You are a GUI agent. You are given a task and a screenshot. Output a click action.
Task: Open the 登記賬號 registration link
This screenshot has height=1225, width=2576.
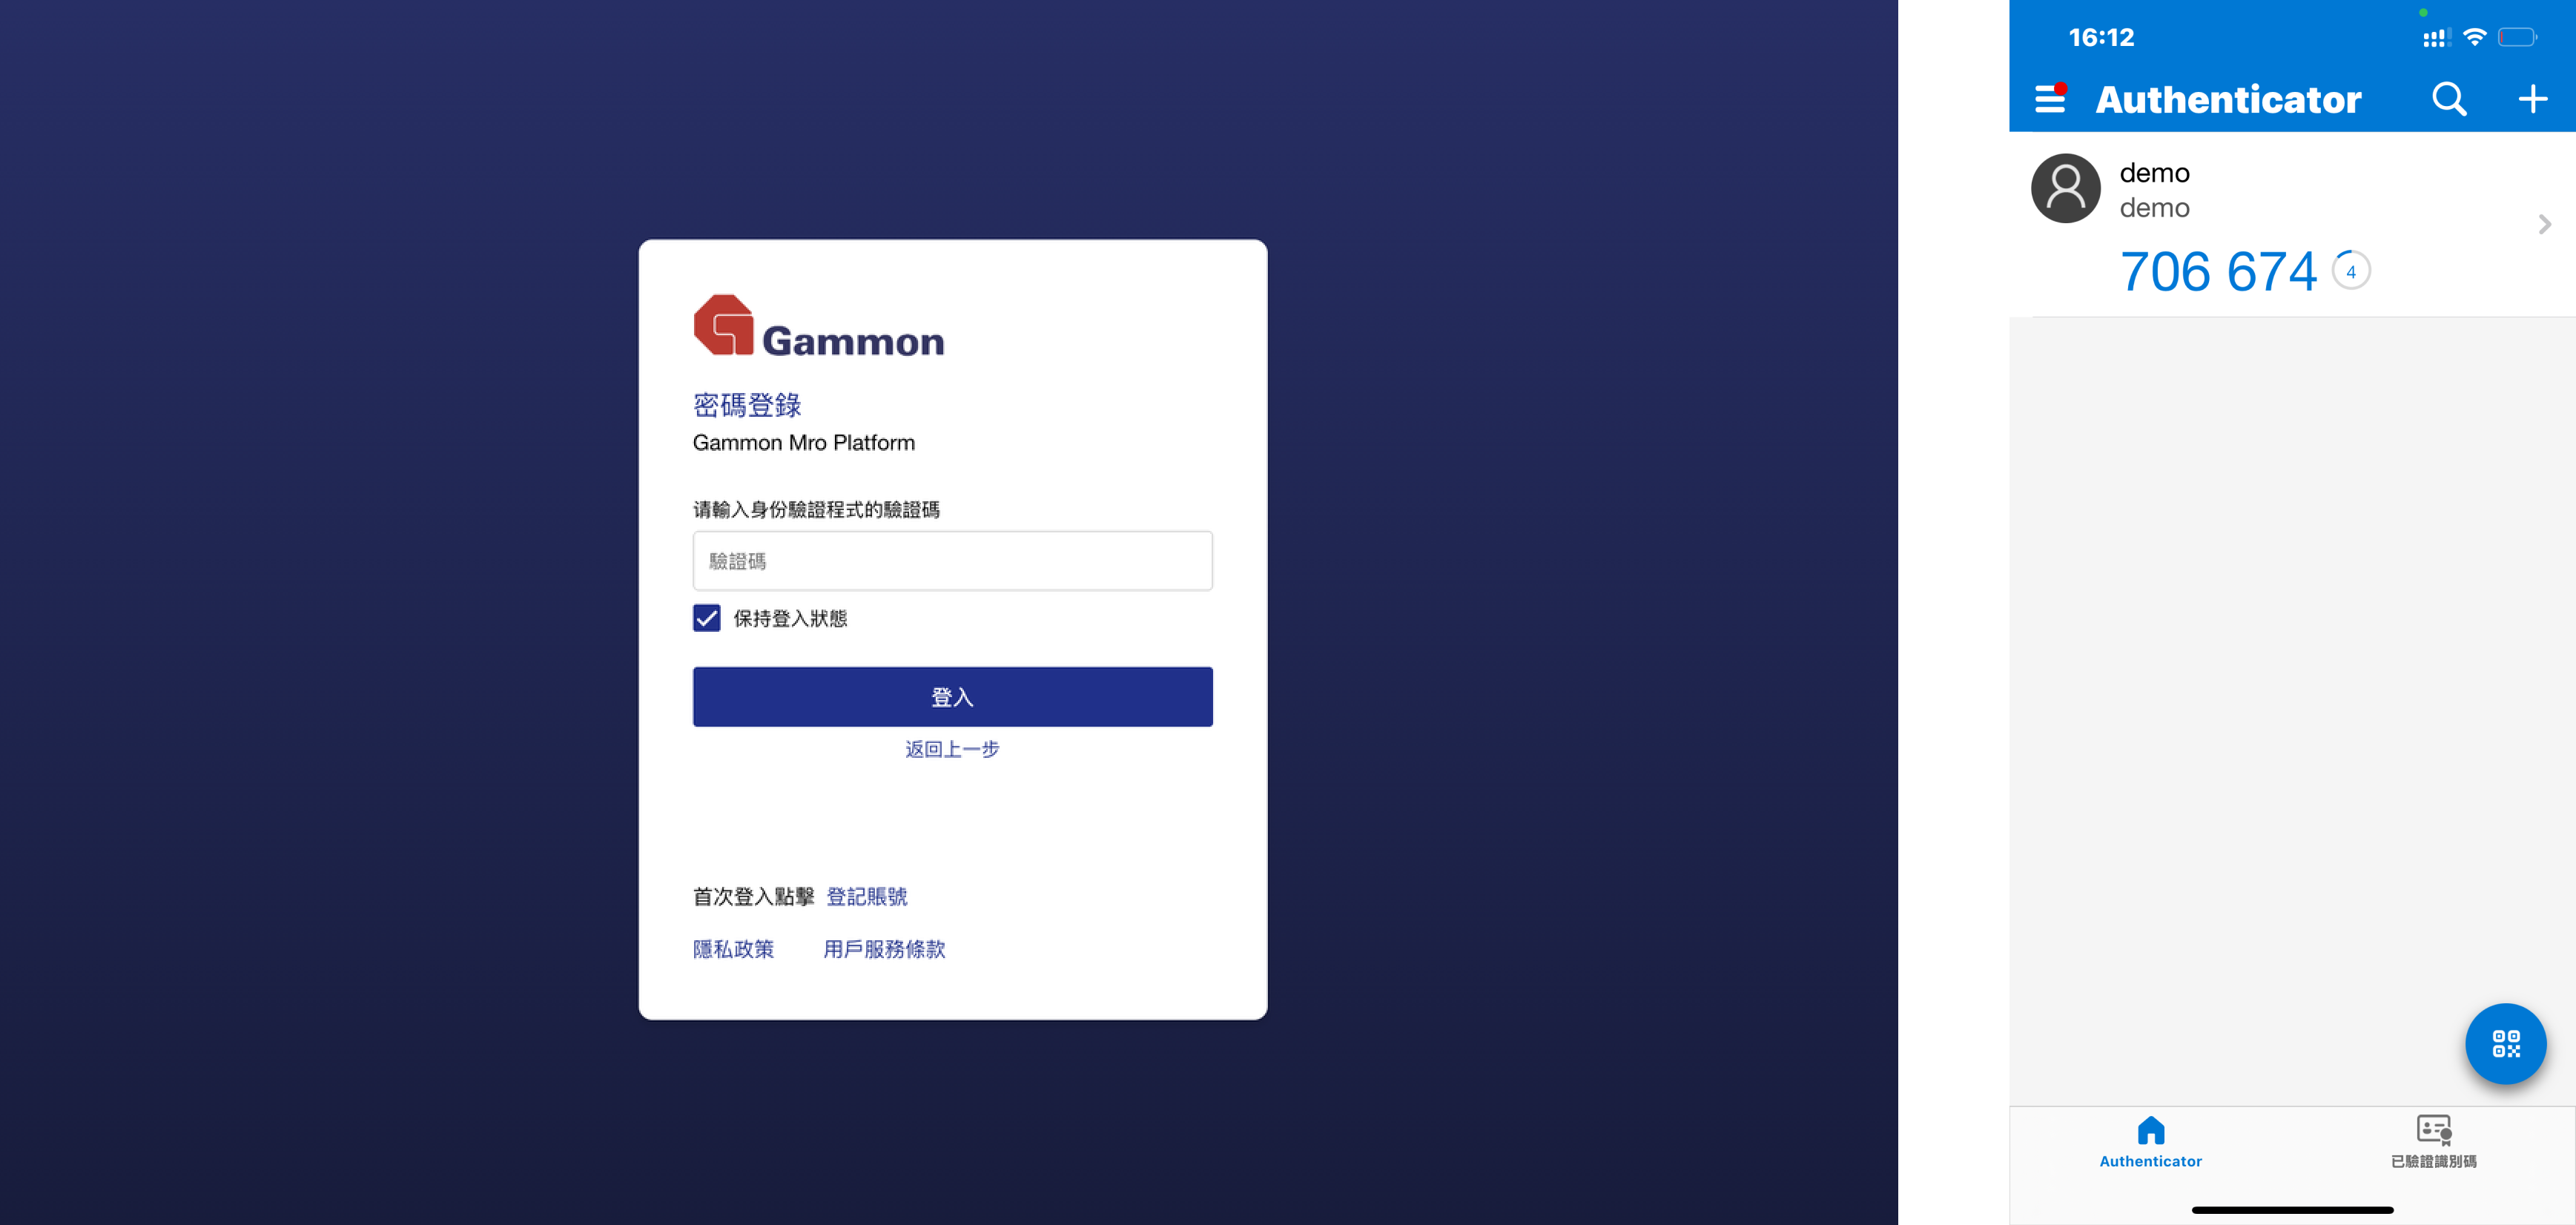pyautogui.click(x=866, y=897)
